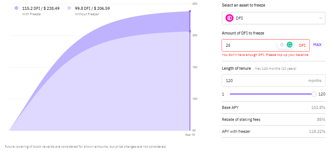
Task: Click the lower chart data point marker
Action: pyautogui.click(x=190, y=32)
